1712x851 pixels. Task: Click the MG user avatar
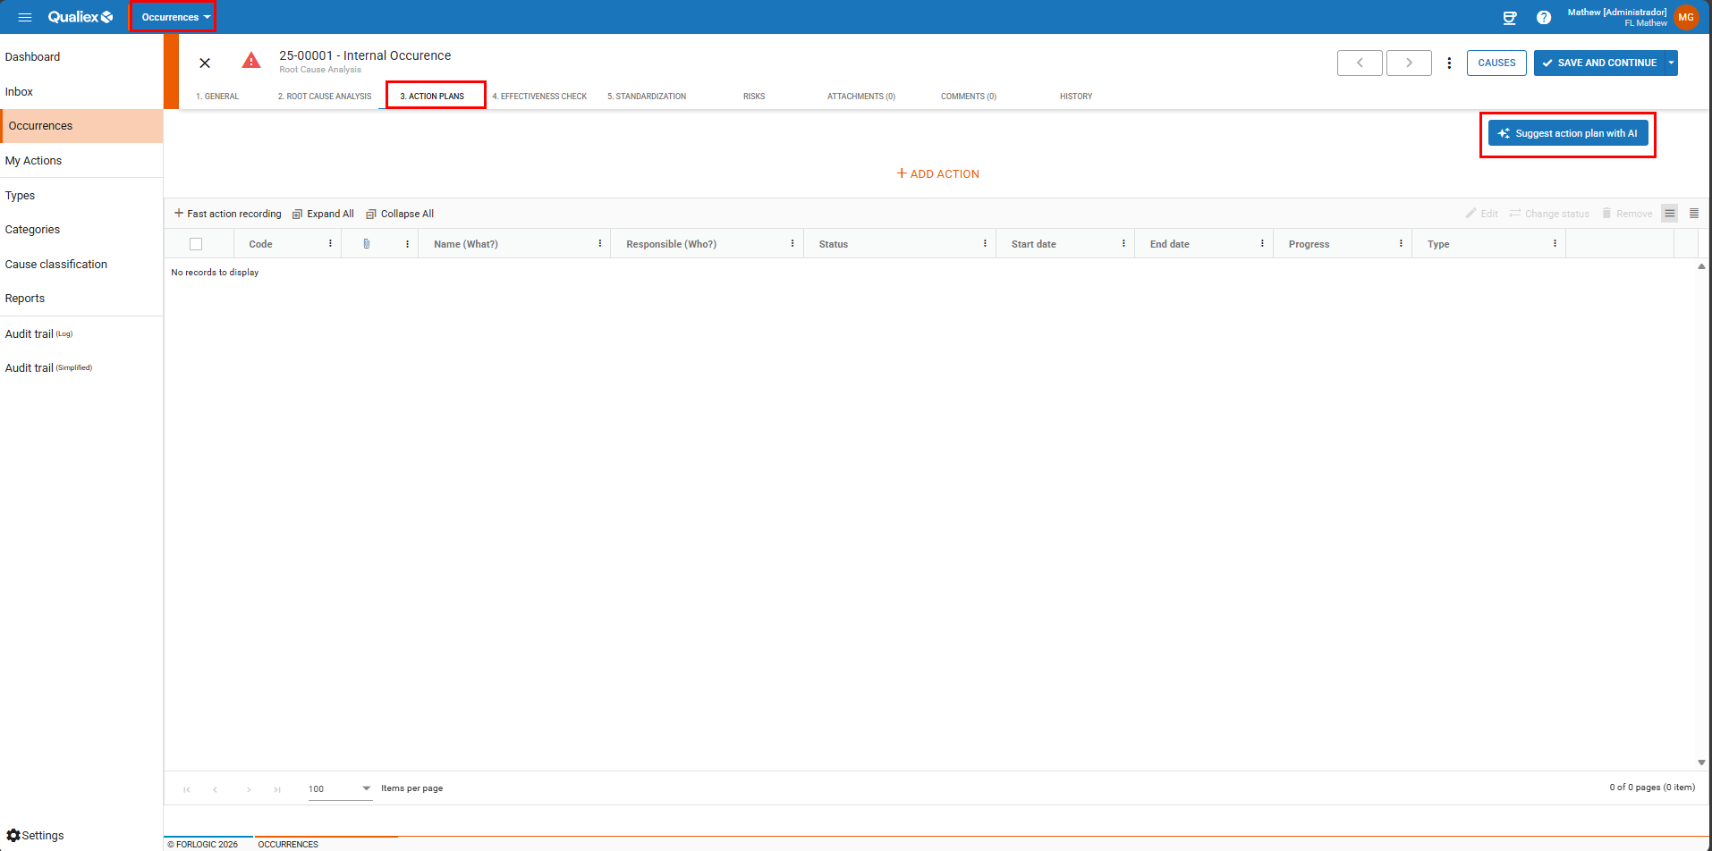pyautogui.click(x=1686, y=17)
